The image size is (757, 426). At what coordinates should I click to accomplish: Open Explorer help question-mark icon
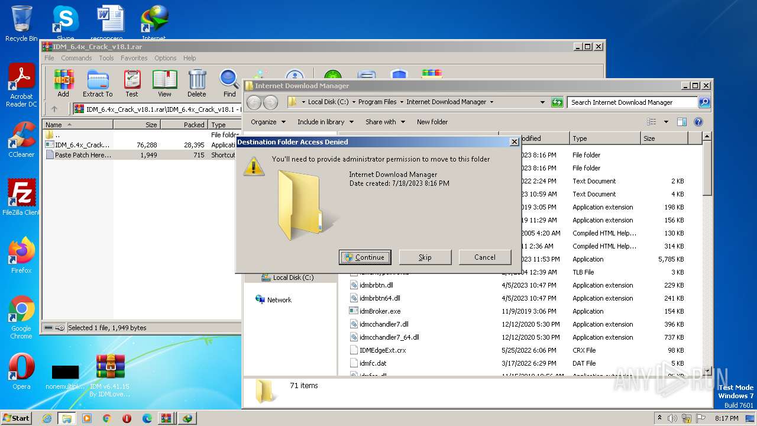coord(698,122)
